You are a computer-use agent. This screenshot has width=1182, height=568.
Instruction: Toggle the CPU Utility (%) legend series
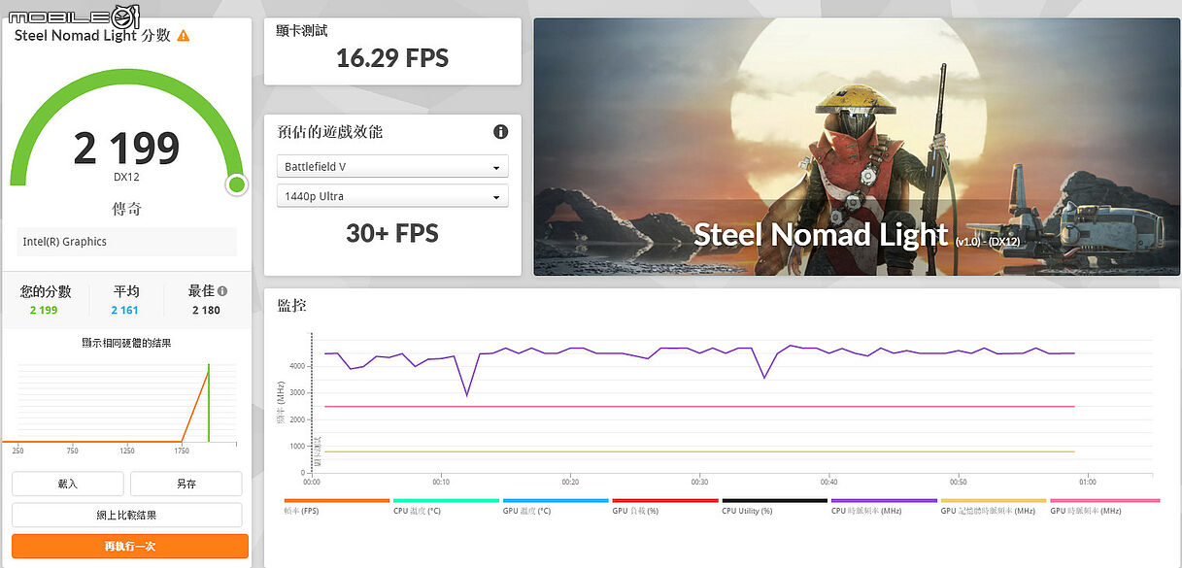click(775, 506)
